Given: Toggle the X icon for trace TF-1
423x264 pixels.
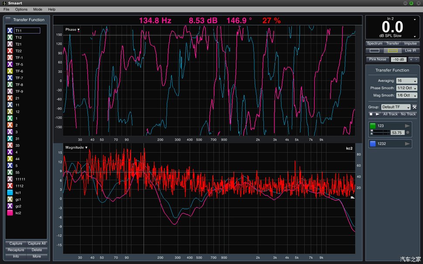Looking at the screenshot, I should click(10, 58).
